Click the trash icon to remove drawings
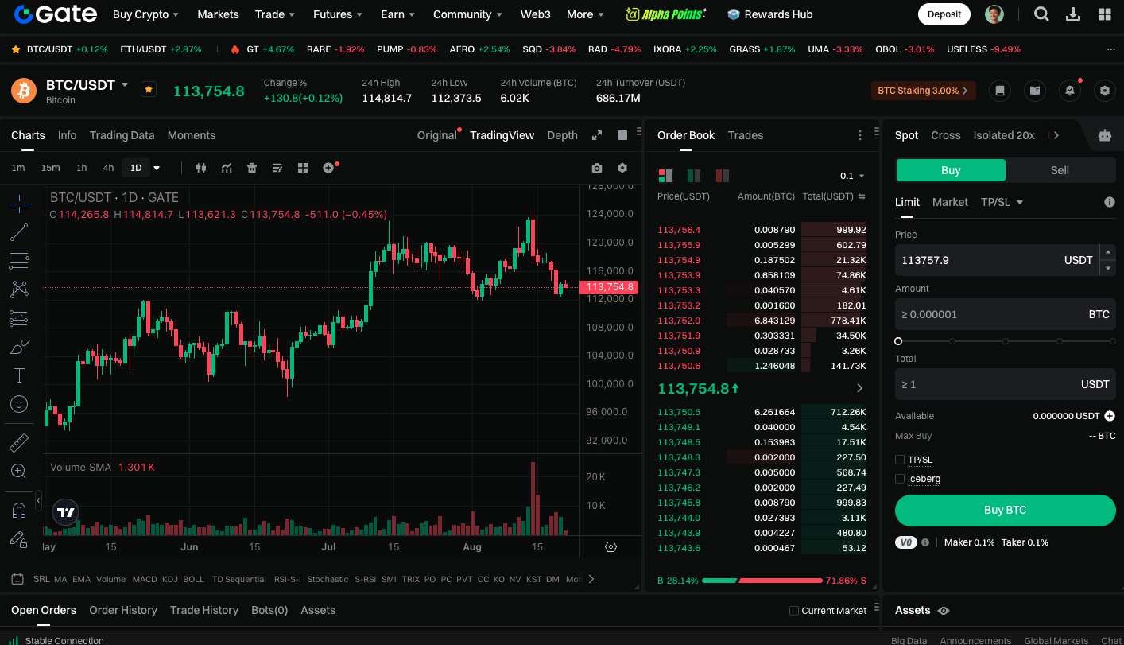 click(x=252, y=168)
